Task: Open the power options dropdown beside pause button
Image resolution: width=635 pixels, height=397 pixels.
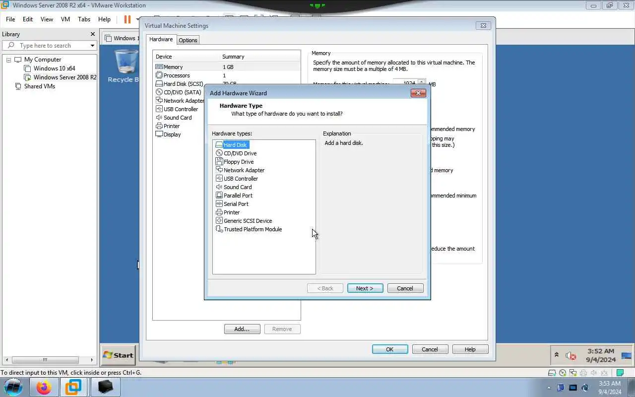Action: (x=137, y=19)
